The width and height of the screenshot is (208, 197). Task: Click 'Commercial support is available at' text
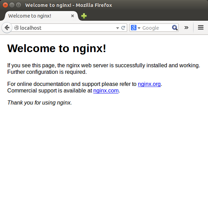coord(49,91)
